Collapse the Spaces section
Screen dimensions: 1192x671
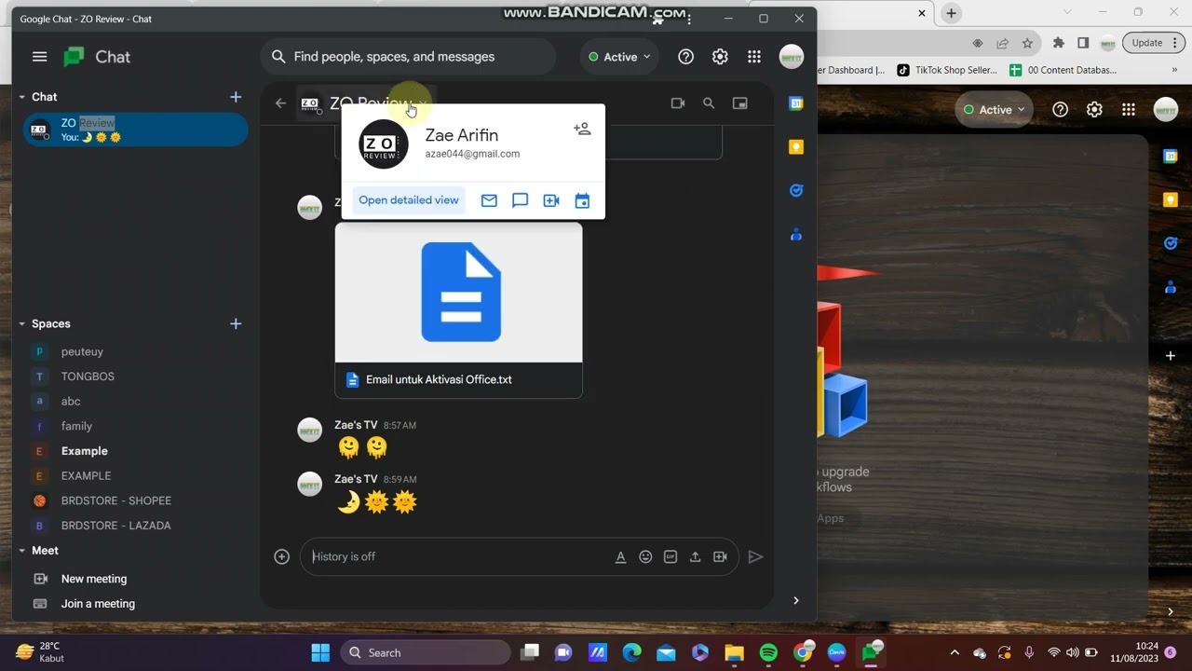click(21, 323)
